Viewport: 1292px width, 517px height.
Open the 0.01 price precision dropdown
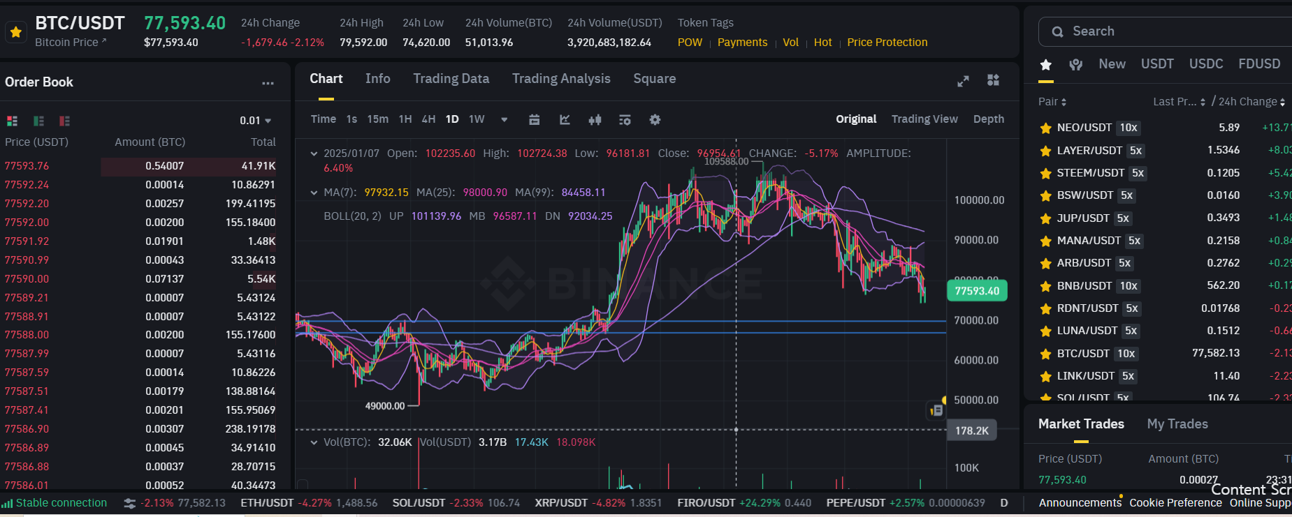255,121
